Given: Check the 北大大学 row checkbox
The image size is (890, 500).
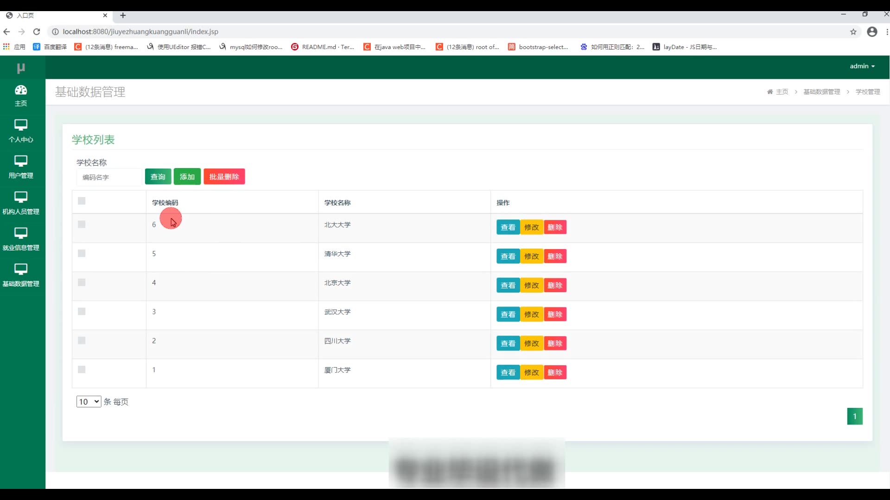Looking at the screenshot, I should pos(82,225).
